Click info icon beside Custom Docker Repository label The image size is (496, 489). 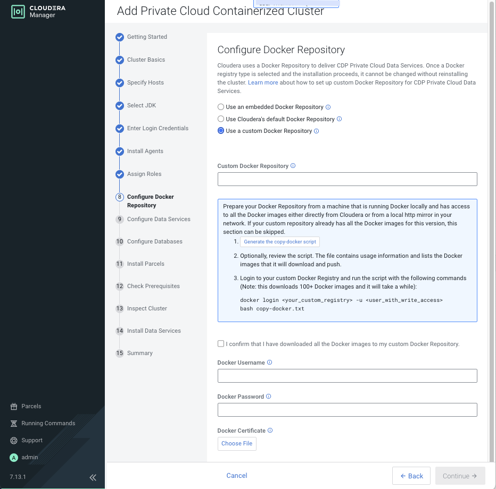point(293,166)
